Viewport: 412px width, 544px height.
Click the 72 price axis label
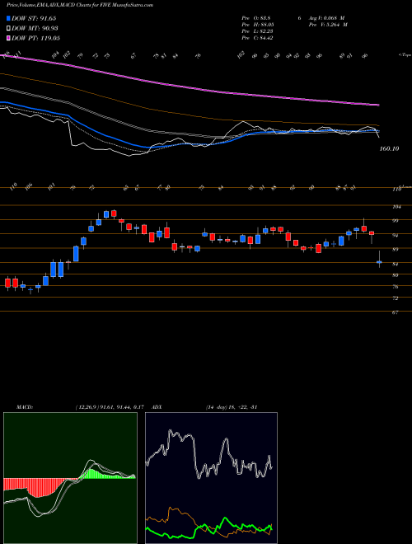tap(396, 298)
